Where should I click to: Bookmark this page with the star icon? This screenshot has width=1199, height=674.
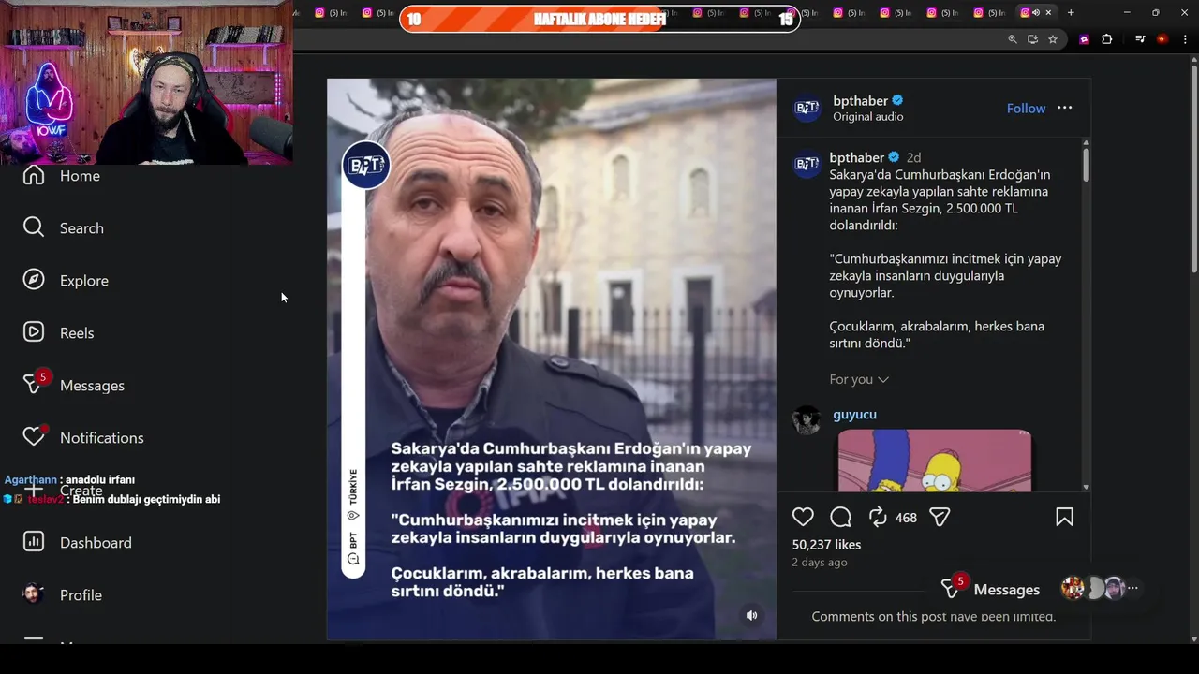click(1053, 39)
